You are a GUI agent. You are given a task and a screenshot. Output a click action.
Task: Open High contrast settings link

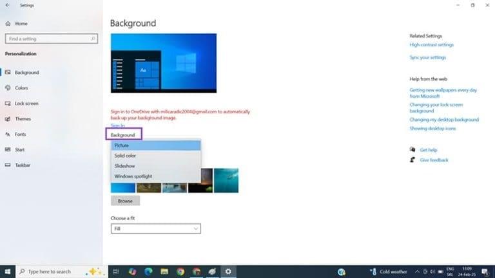(x=431, y=45)
